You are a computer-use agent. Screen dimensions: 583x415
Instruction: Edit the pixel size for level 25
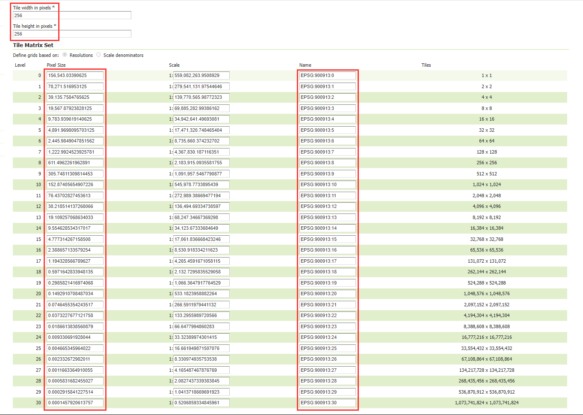point(75,348)
